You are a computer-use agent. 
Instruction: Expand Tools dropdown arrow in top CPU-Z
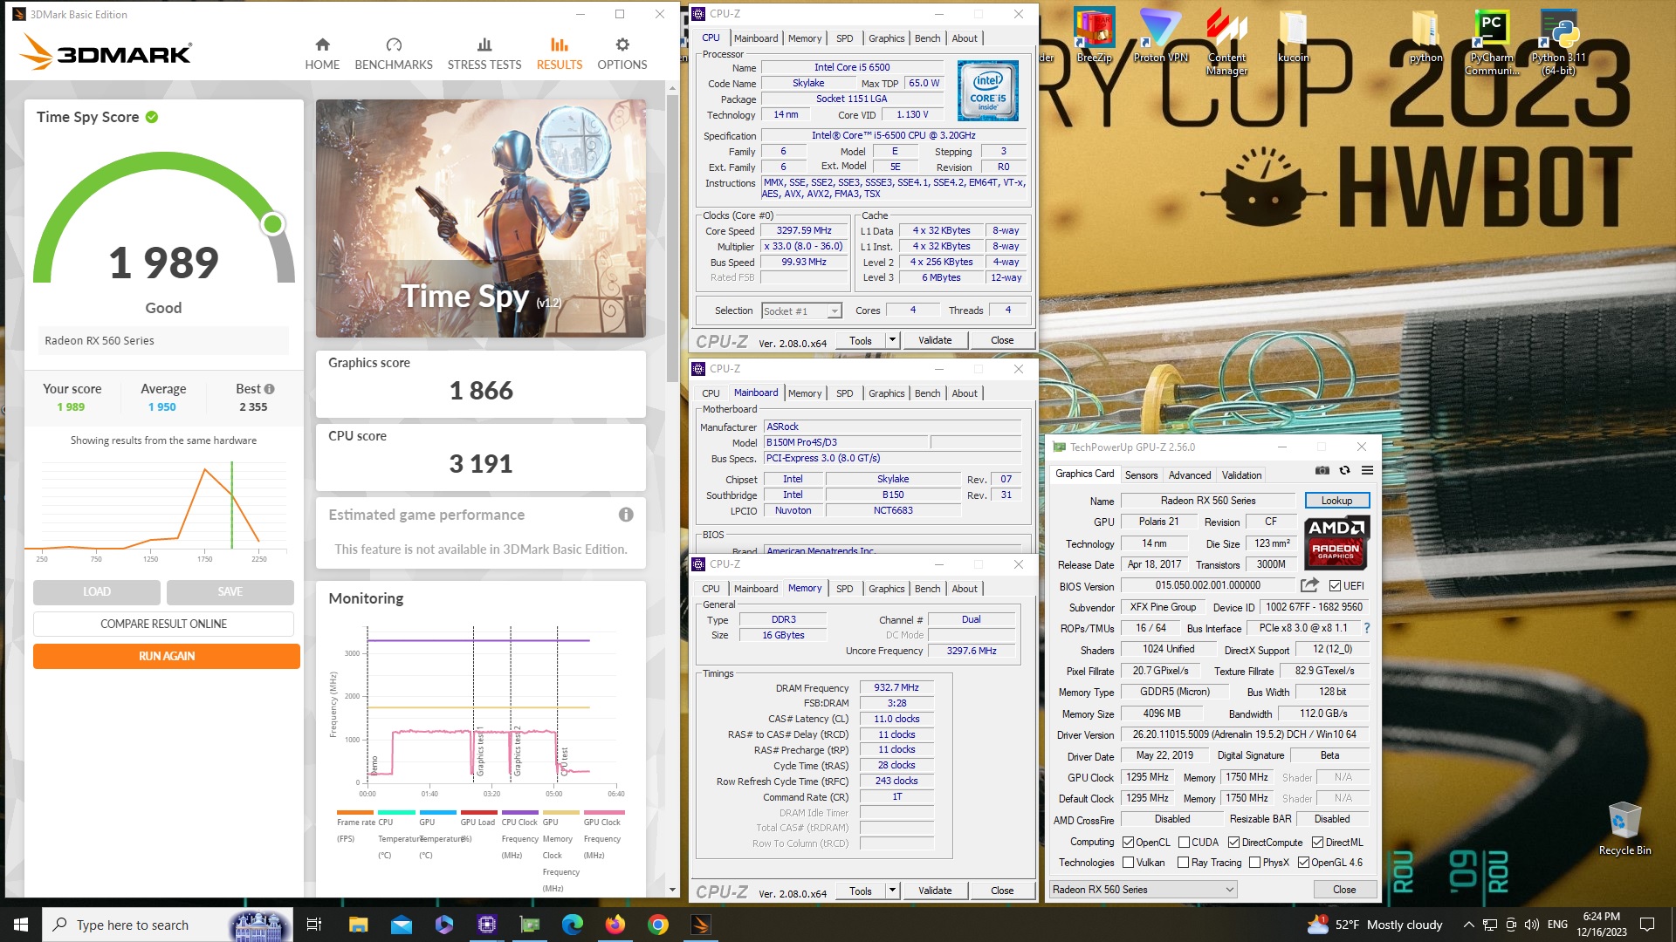[892, 340]
